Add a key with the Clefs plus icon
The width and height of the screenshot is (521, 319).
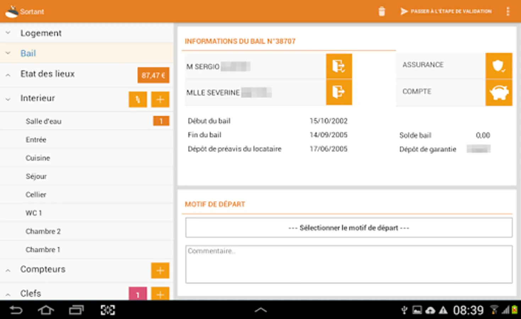160,295
